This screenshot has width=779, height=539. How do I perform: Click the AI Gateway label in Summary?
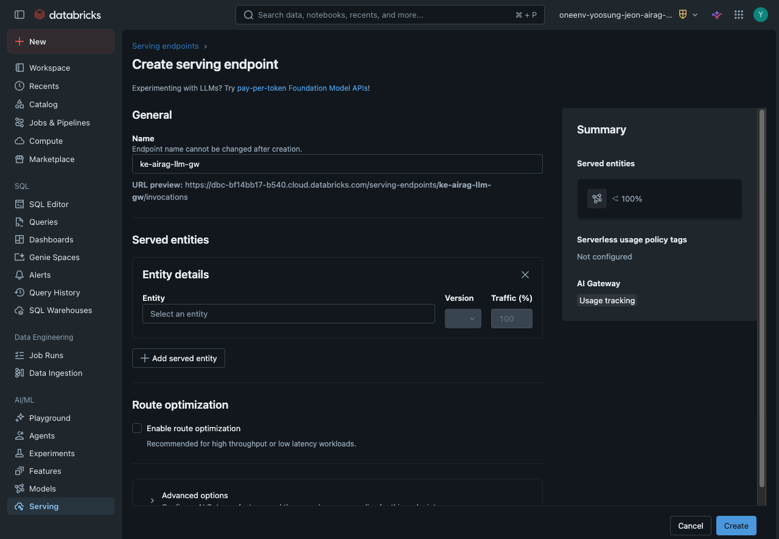(598, 283)
